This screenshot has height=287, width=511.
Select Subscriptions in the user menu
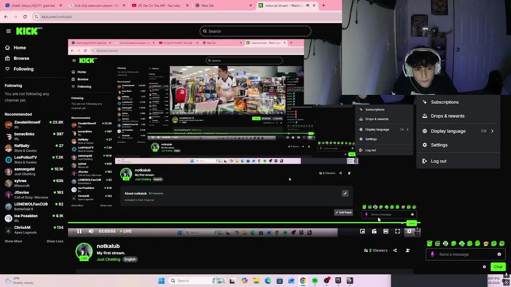458,102
